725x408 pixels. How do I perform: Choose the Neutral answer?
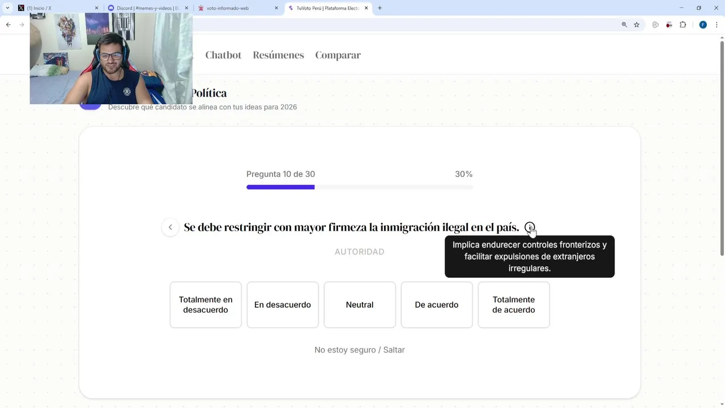(x=360, y=305)
